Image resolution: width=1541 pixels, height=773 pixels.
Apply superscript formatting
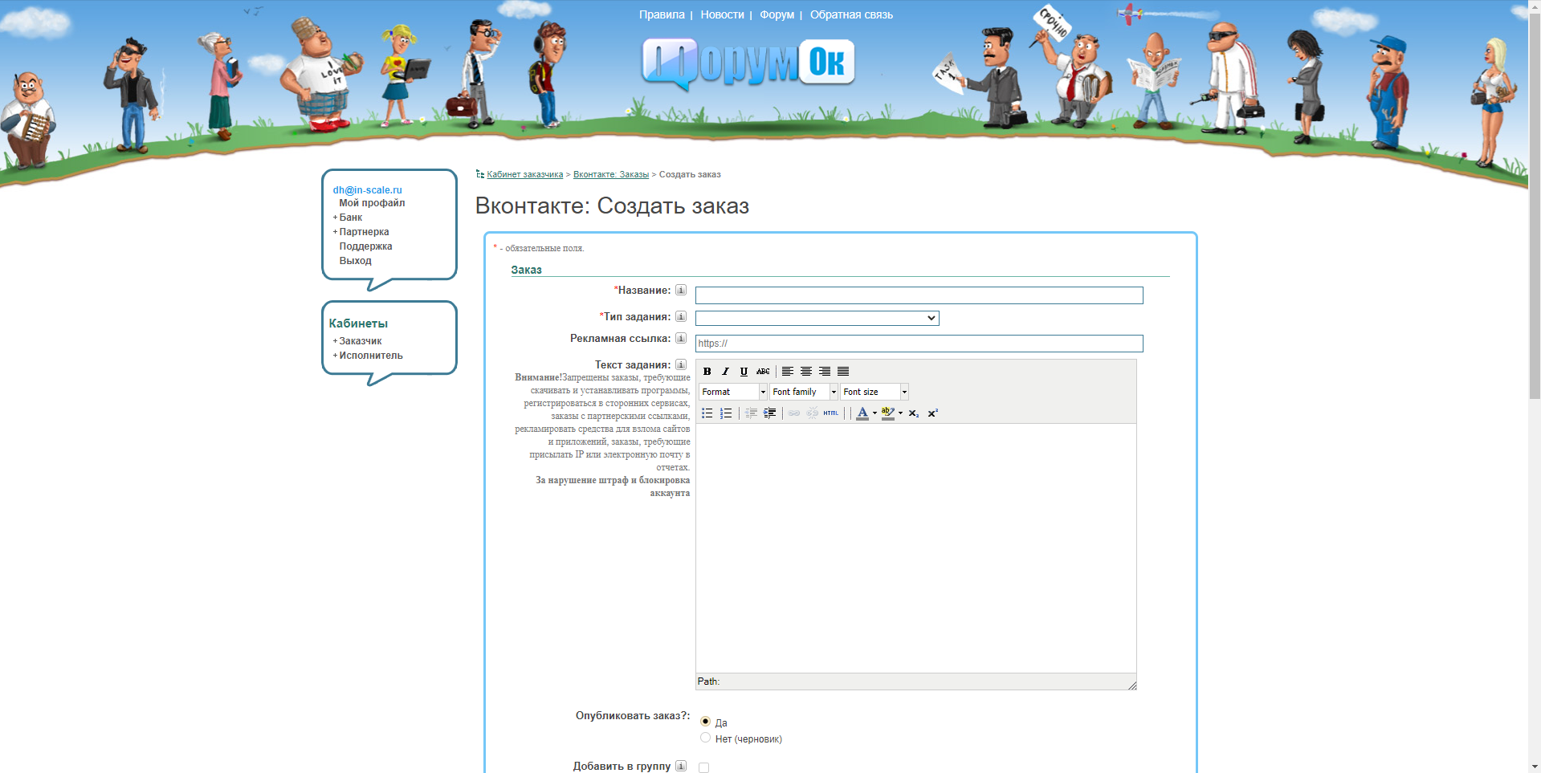(x=932, y=413)
